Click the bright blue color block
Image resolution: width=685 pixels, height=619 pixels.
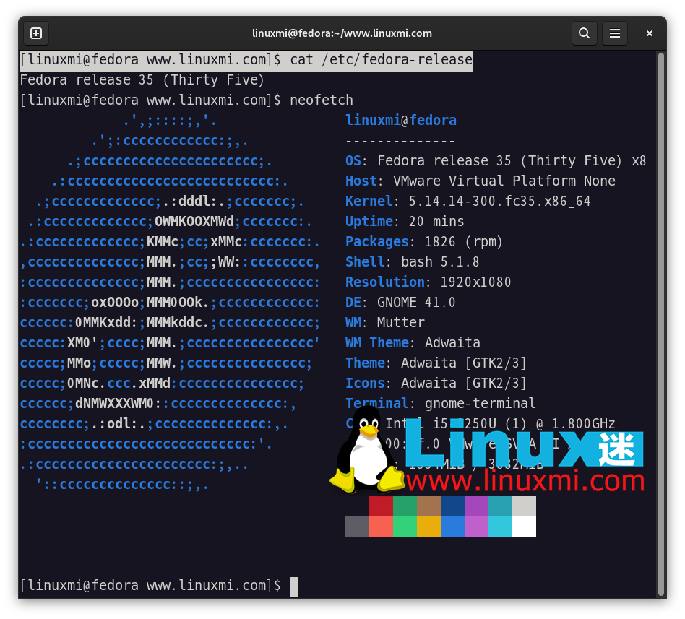point(452,527)
